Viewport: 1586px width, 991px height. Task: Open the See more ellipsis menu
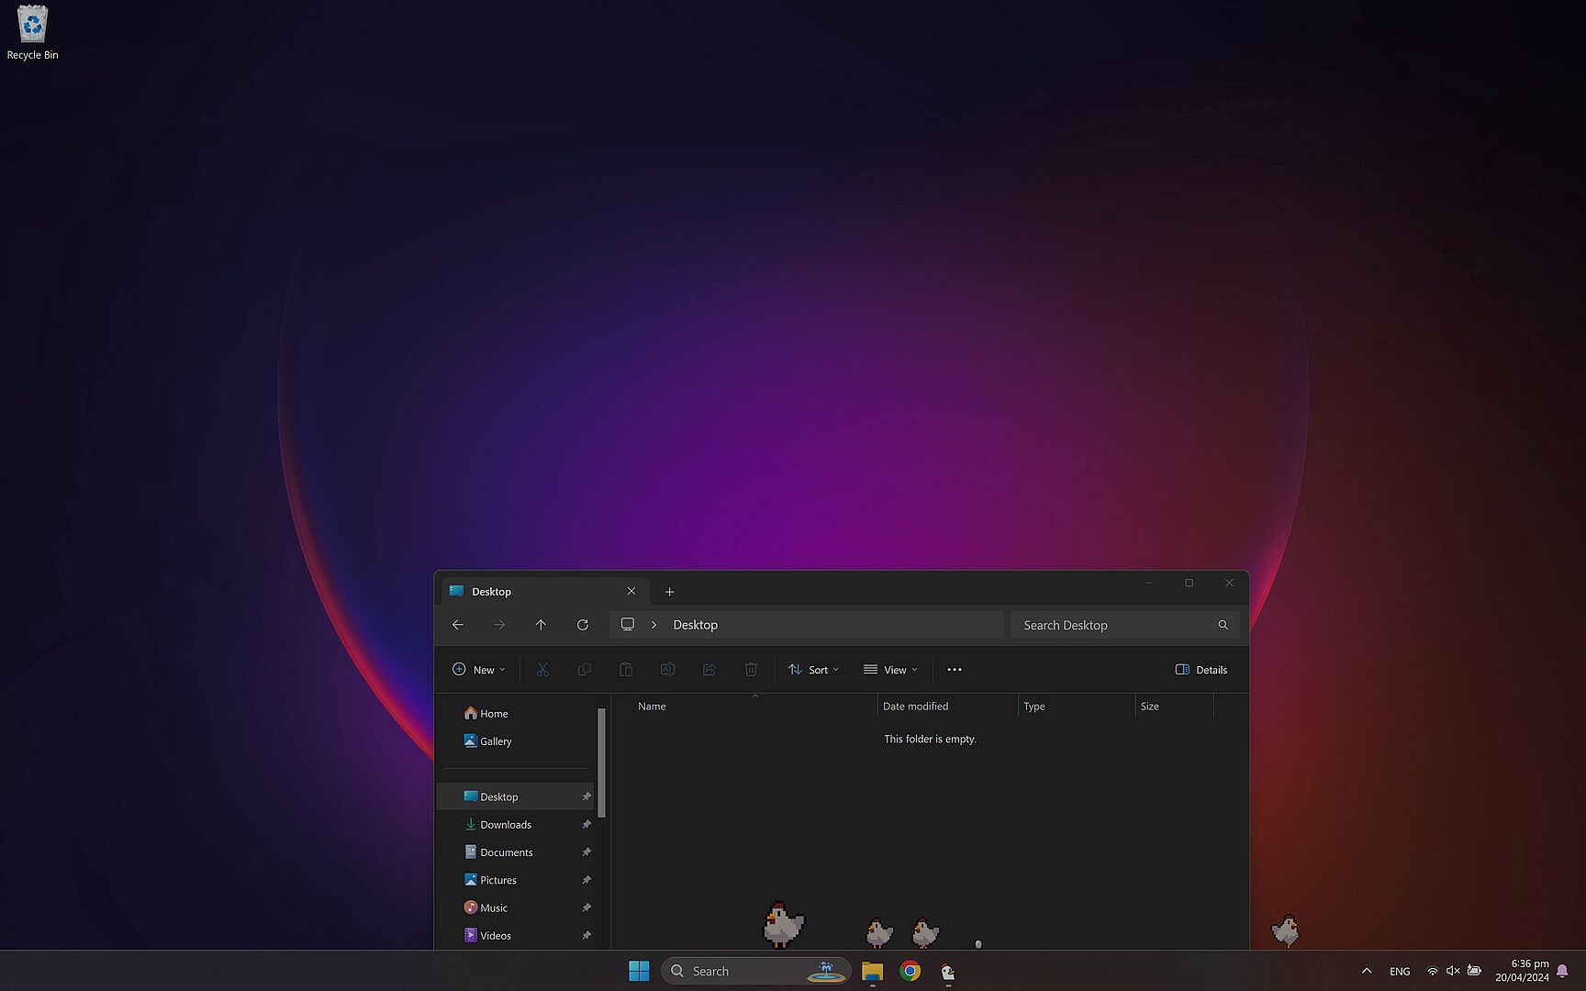[x=955, y=670]
